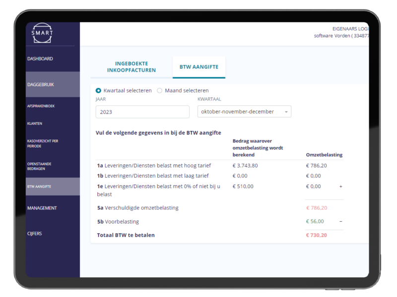Go to Klanten in sidebar
397x297 pixels.
pyautogui.click(x=35, y=123)
